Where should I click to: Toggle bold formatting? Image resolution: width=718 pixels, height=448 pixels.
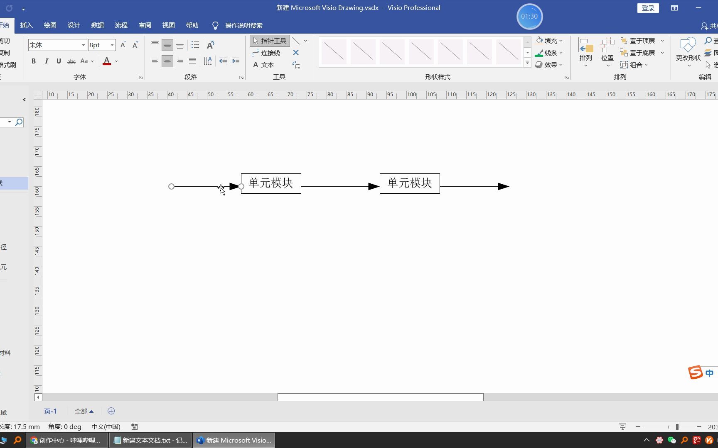(x=34, y=61)
